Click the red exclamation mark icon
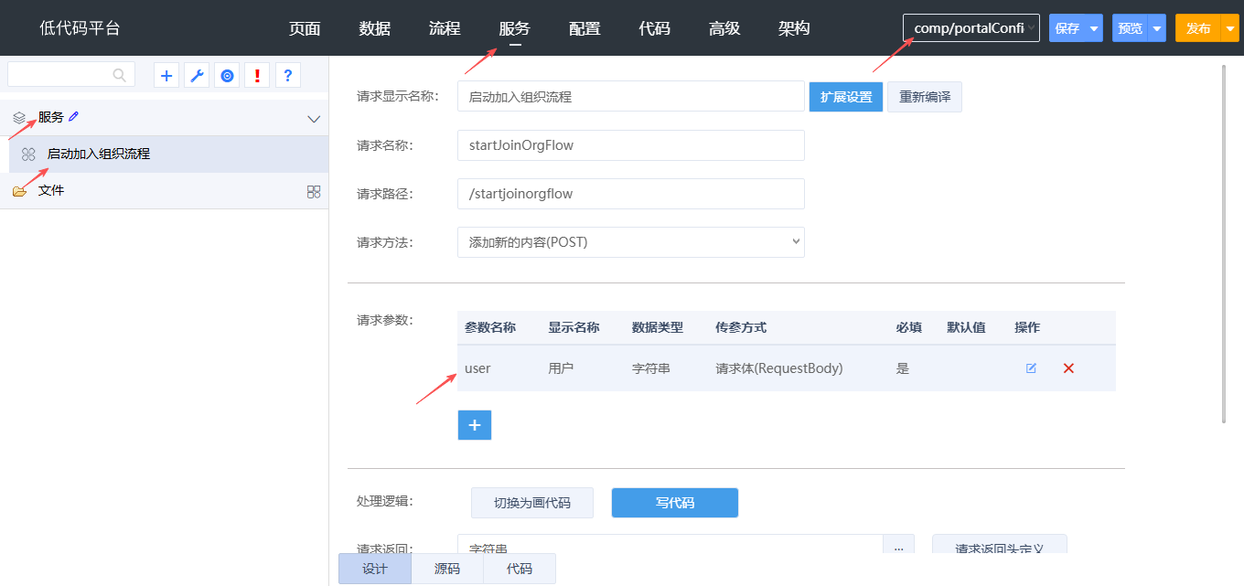 pos(257,76)
